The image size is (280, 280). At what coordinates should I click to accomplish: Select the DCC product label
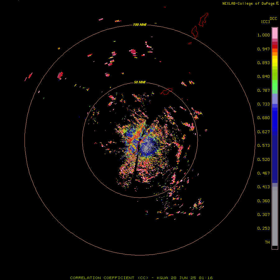273,19
